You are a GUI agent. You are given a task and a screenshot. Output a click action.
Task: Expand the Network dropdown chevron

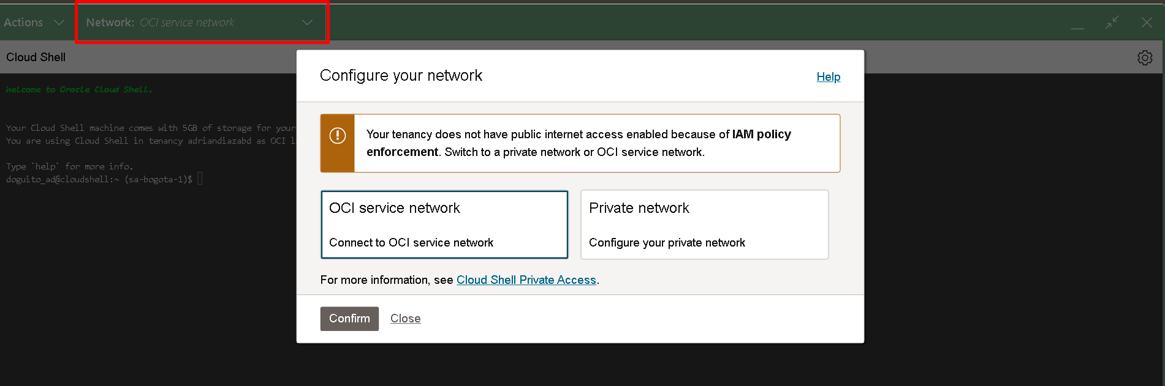point(307,23)
